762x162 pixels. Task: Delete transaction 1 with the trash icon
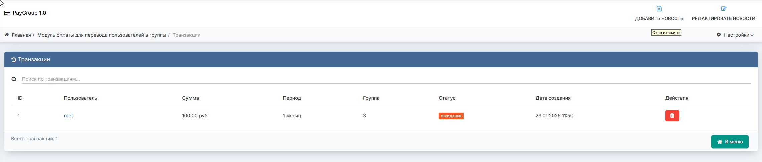[x=672, y=116]
